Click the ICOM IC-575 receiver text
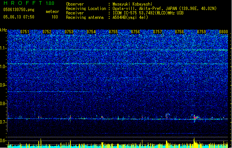 click(x=148, y=13)
